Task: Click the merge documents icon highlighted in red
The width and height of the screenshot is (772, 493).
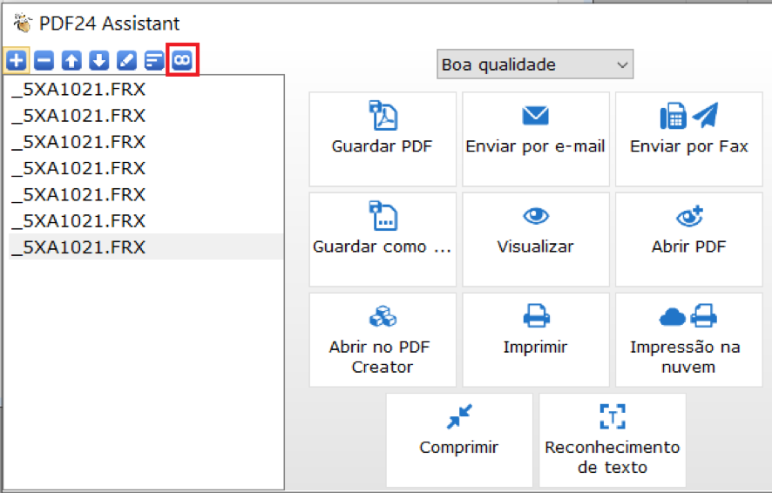Action: tap(182, 60)
